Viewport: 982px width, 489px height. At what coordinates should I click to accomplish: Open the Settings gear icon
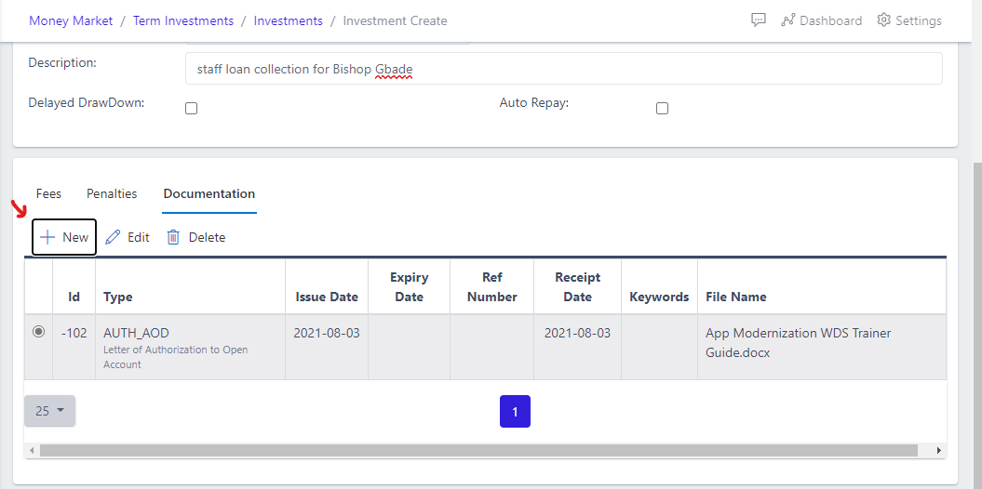pos(884,20)
